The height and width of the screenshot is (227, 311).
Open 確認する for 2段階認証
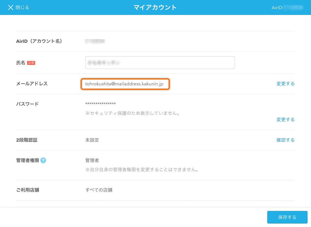click(x=285, y=140)
